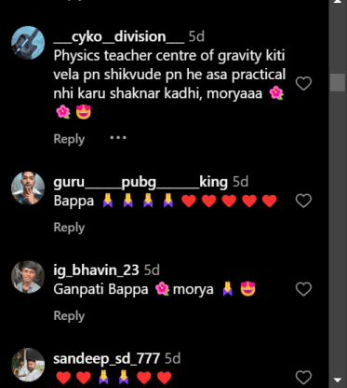The image size is (347, 388).
Task: Click the vertical scrollbar thumb
Action: click(x=338, y=83)
